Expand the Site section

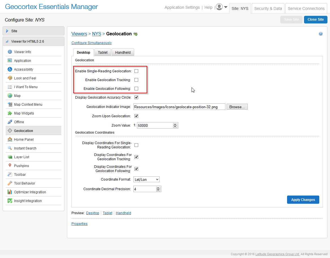click(x=33, y=31)
